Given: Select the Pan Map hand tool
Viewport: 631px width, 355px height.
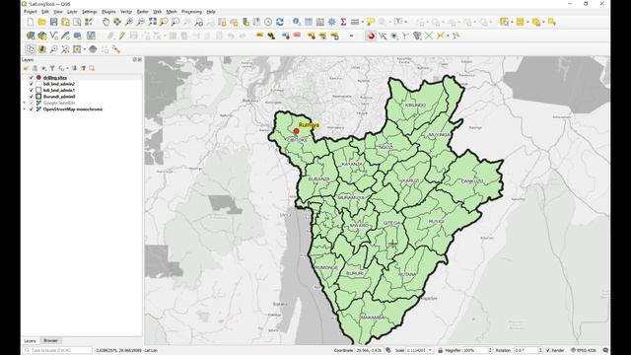Looking at the screenshot, I should [105, 22].
